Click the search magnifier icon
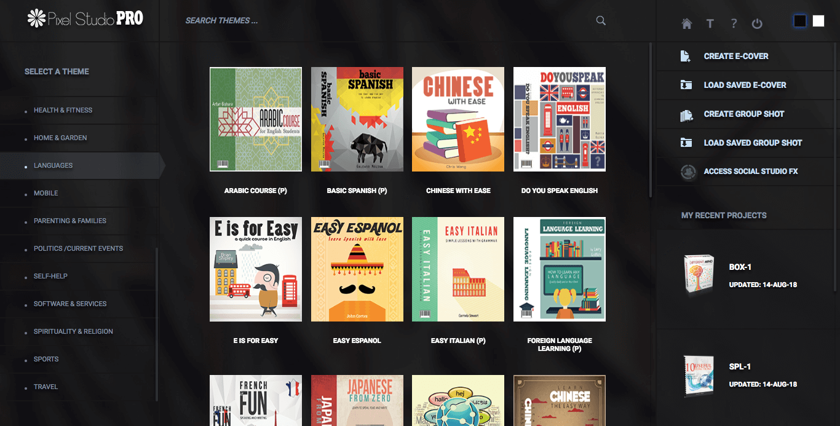Image resolution: width=840 pixels, height=426 pixels. point(601,20)
